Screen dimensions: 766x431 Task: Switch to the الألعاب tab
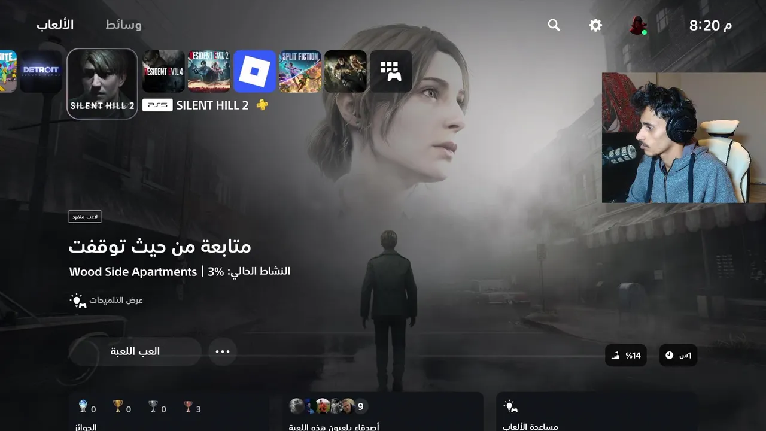(x=55, y=25)
